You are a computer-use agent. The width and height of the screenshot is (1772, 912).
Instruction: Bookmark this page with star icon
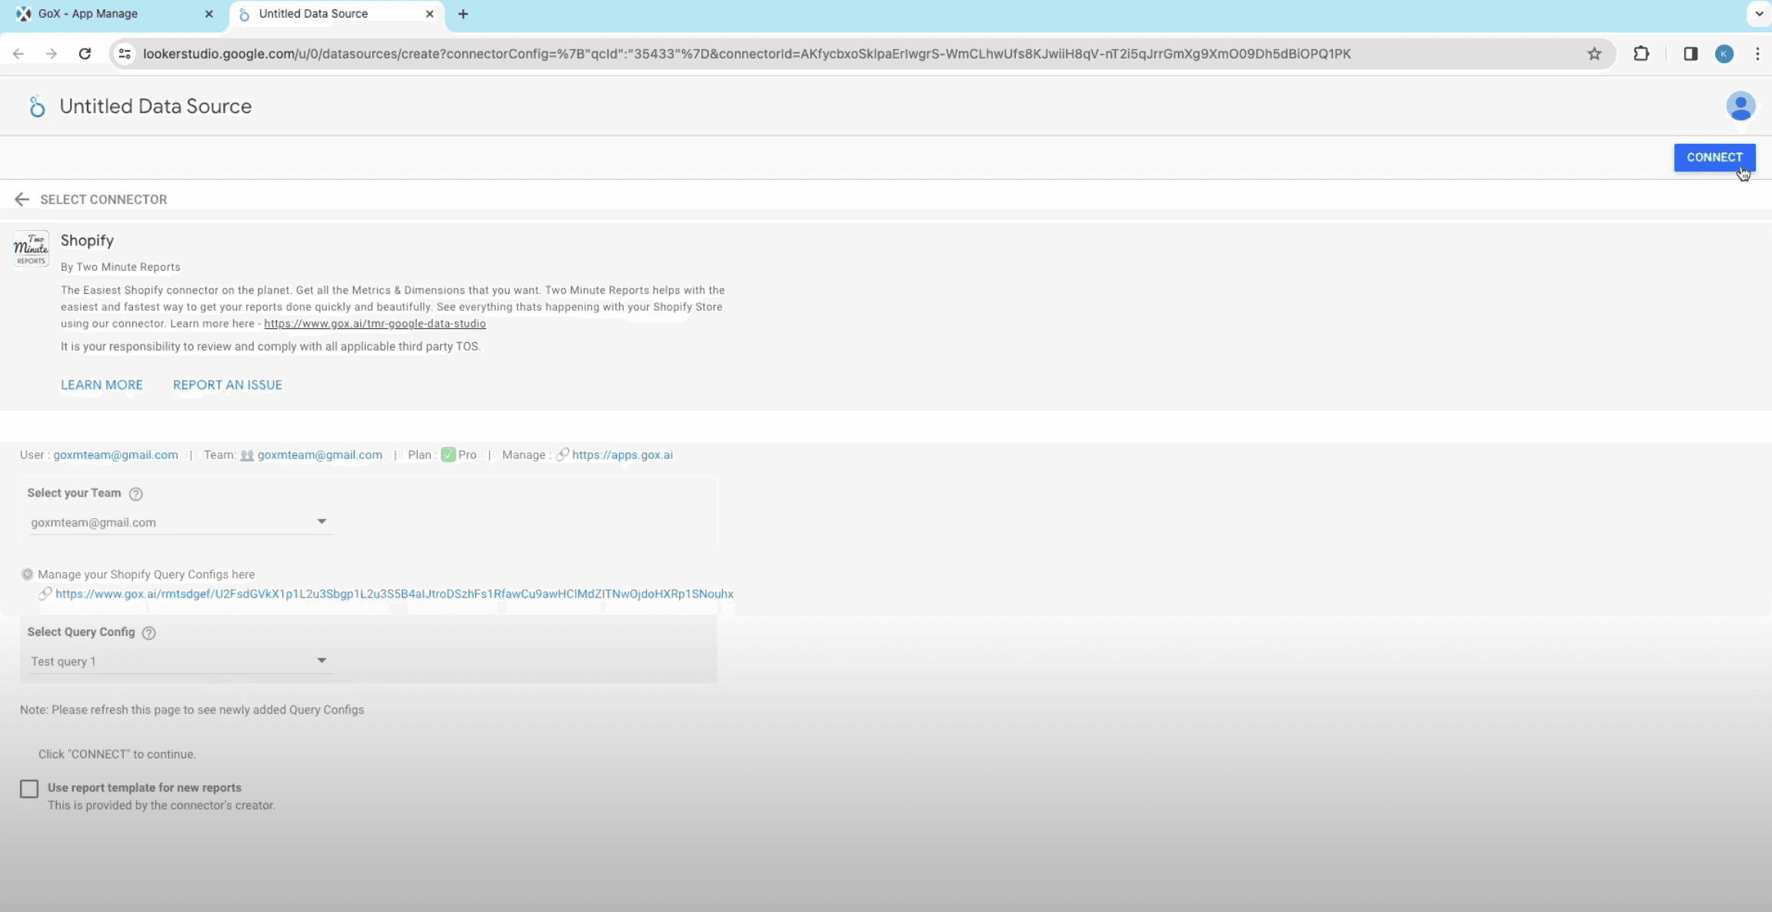pos(1594,54)
